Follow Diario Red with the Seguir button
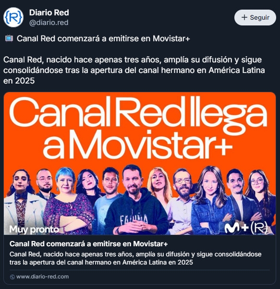The image size is (280, 289). click(x=255, y=17)
